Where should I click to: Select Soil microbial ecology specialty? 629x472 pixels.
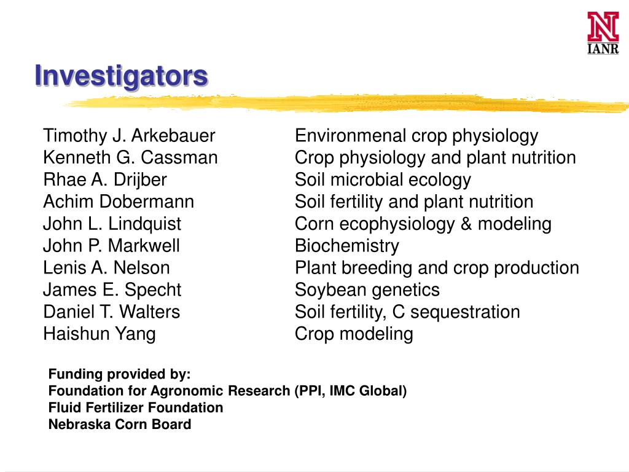[x=383, y=180]
